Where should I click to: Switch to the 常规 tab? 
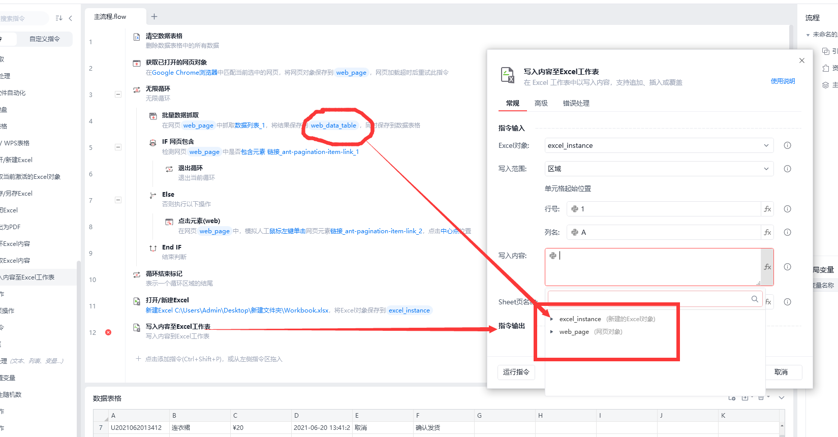(513, 103)
